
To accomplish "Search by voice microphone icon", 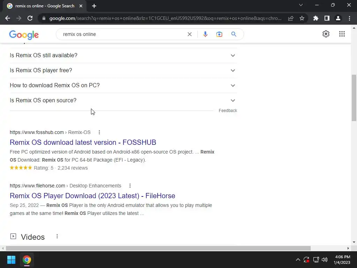I will [205, 34].
